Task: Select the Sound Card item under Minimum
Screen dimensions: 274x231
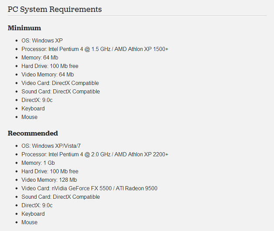Action: tap(60, 92)
